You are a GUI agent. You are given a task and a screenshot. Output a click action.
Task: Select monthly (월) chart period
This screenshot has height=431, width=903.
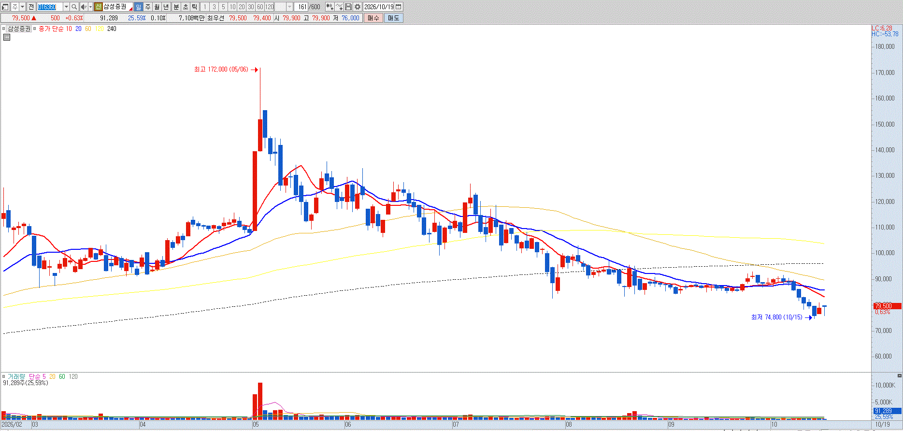click(x=157, y=7)
